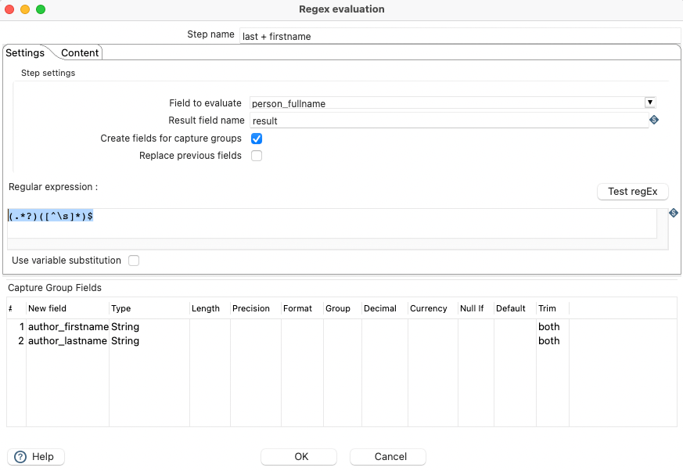Select the author_lastname row cell
Image resolution: width=683 pixels, height=471 pixels.
67,341
